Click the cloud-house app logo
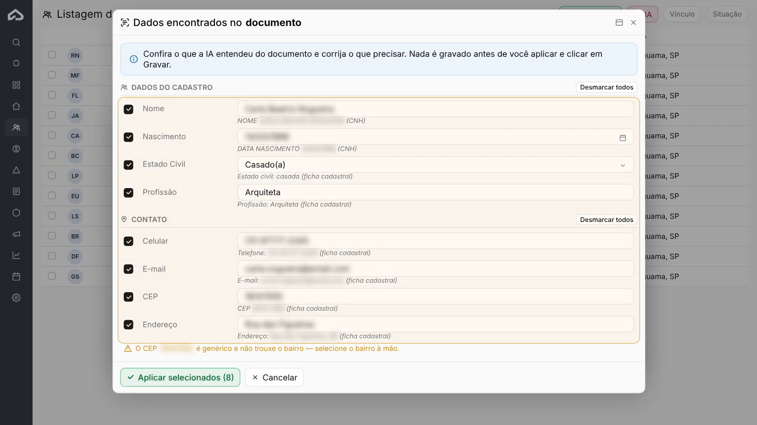 tap(16, 15)
